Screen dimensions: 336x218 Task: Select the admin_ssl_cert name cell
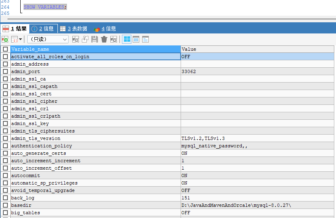(95, 94)
